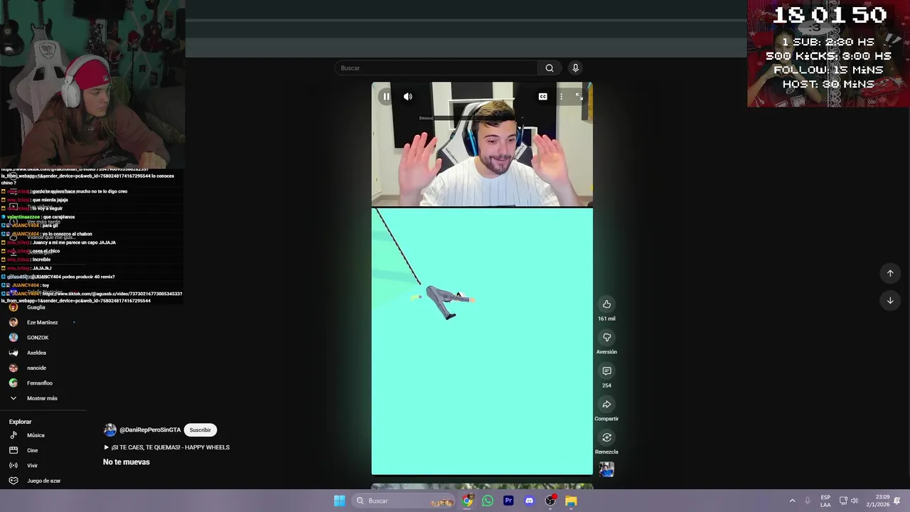Open WhatsApp from the taskbar

pos(488,501)
